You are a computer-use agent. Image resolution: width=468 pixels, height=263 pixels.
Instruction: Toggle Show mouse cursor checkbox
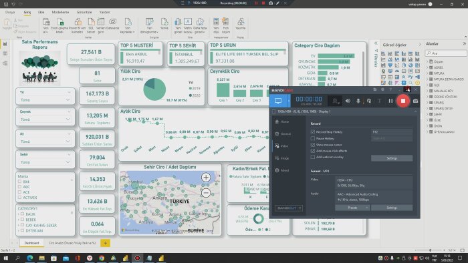313,145
